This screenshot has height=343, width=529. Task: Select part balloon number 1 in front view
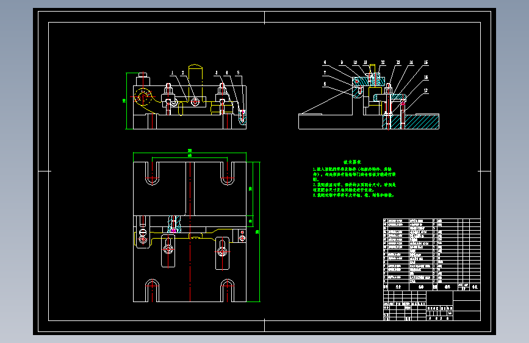tap(173, 73)
